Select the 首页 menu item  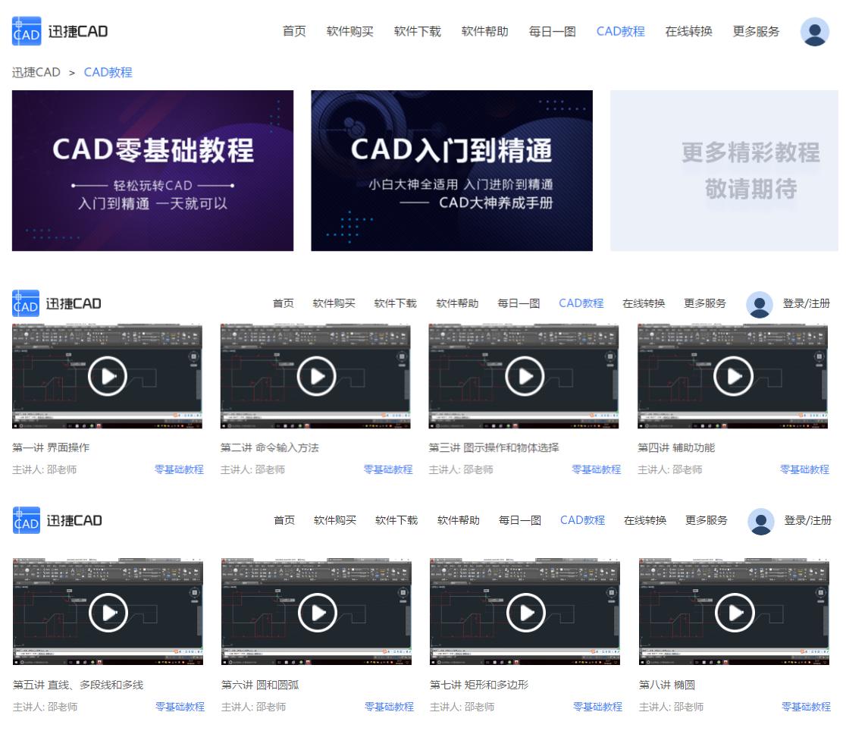[294, 32]
